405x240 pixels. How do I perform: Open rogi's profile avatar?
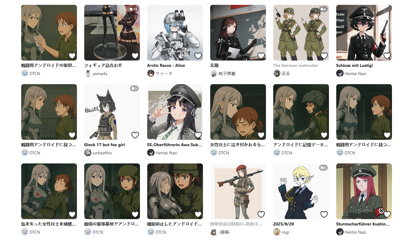(x=277, y=232)
